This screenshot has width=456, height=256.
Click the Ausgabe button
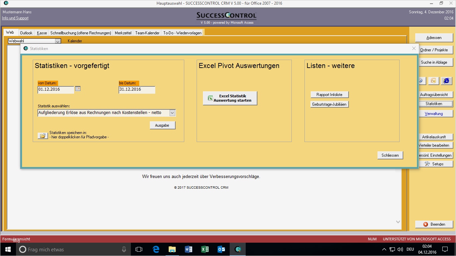pos(162,125)
